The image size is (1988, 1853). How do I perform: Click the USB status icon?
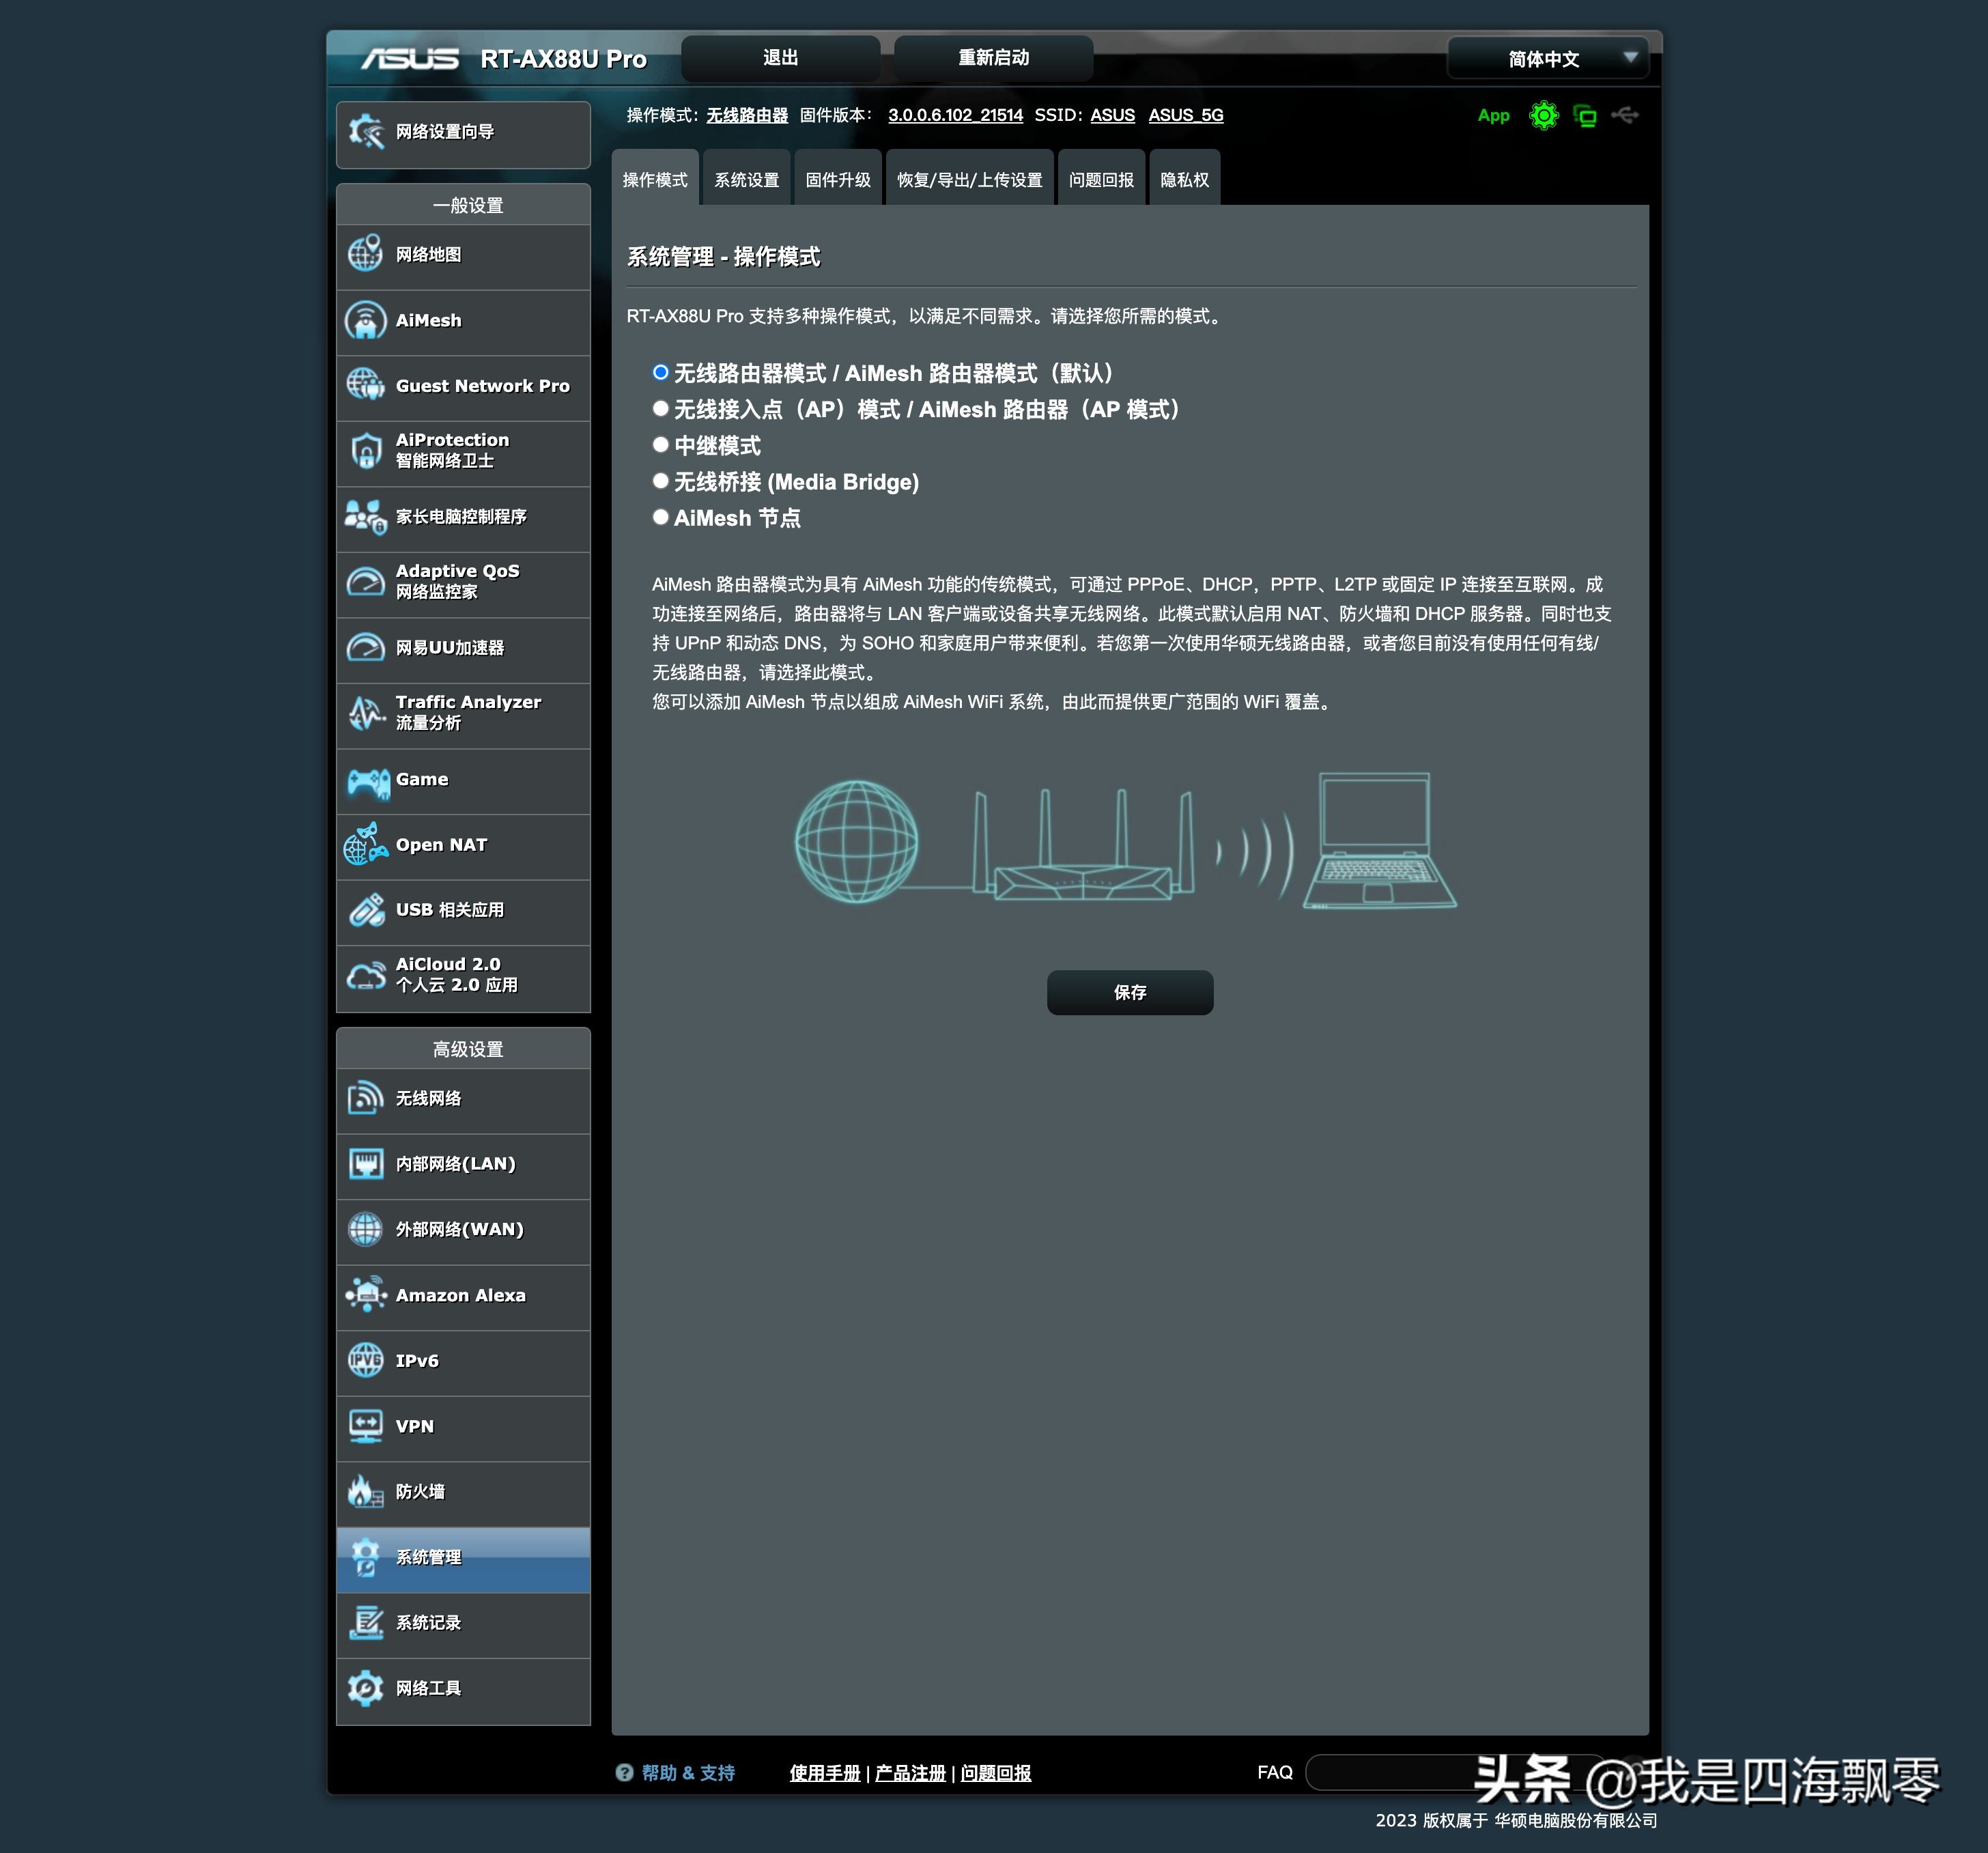click(x=1625, y=115)
